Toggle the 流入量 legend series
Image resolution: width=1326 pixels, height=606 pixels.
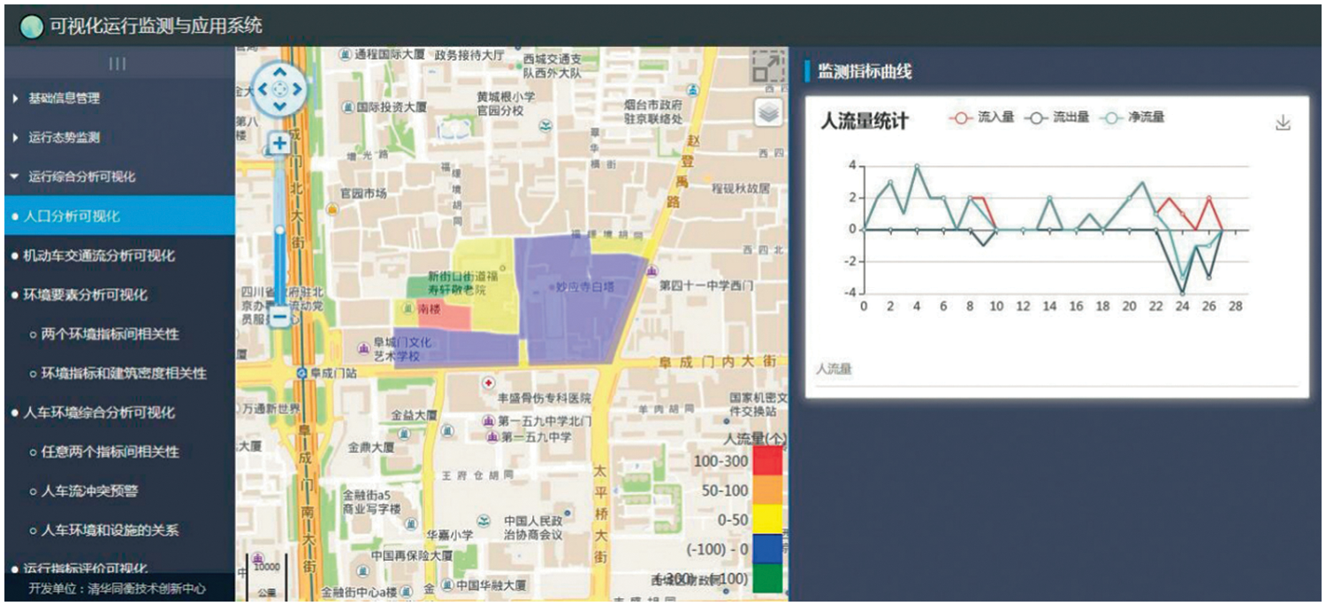click(x=982, y=117)
